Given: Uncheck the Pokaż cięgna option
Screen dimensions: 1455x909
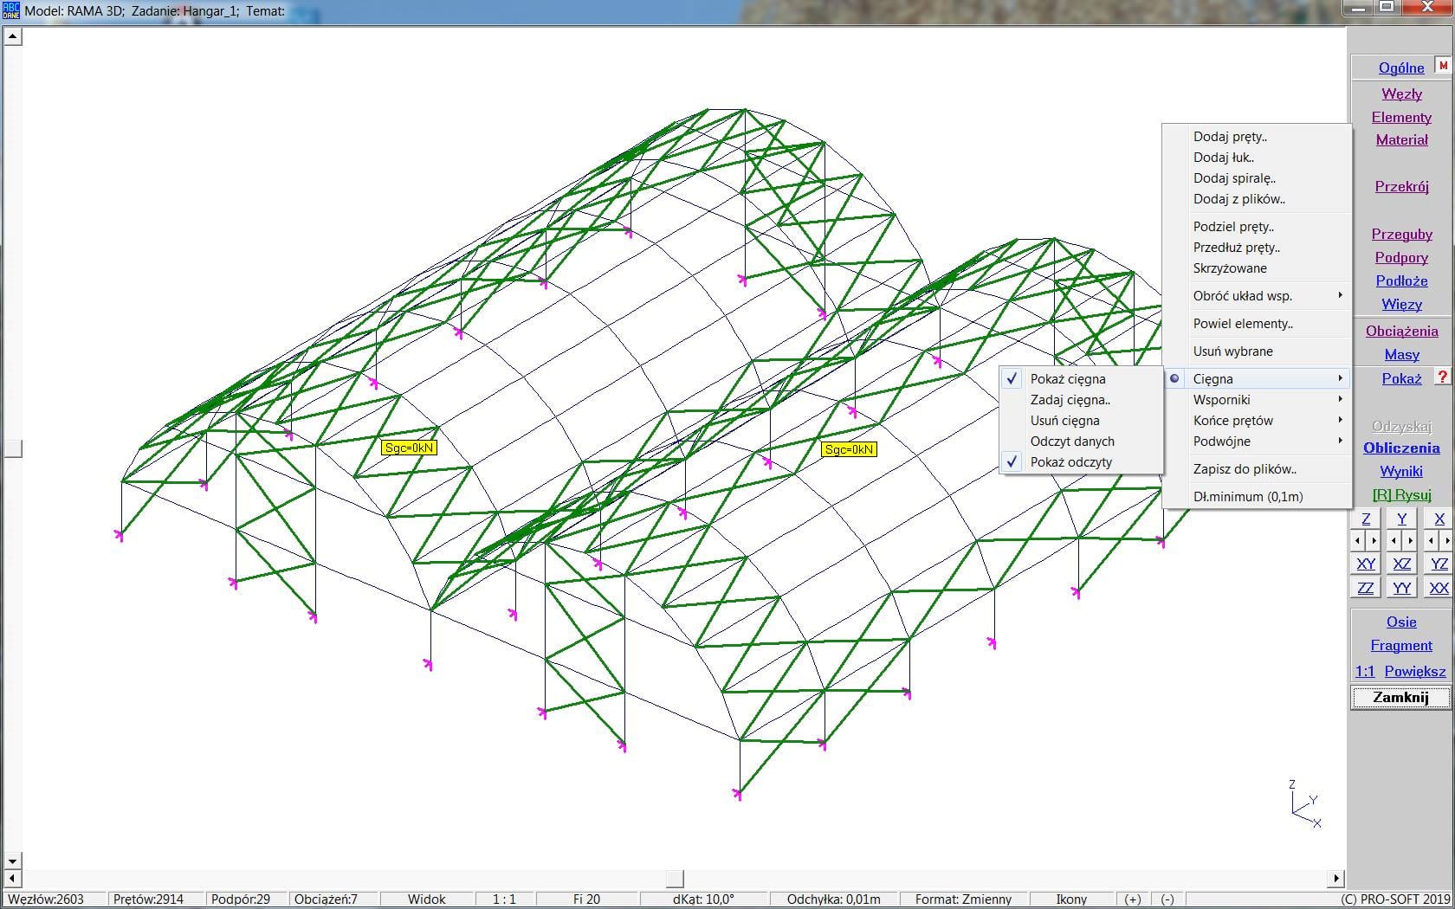Looking at the screenshot, I should pyautogui.click(x=1067, y=379).
